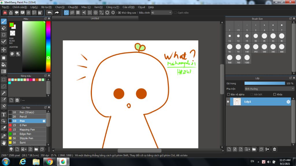
Task: Open Google Chrome from the taskbar
Action: [49, 162]
